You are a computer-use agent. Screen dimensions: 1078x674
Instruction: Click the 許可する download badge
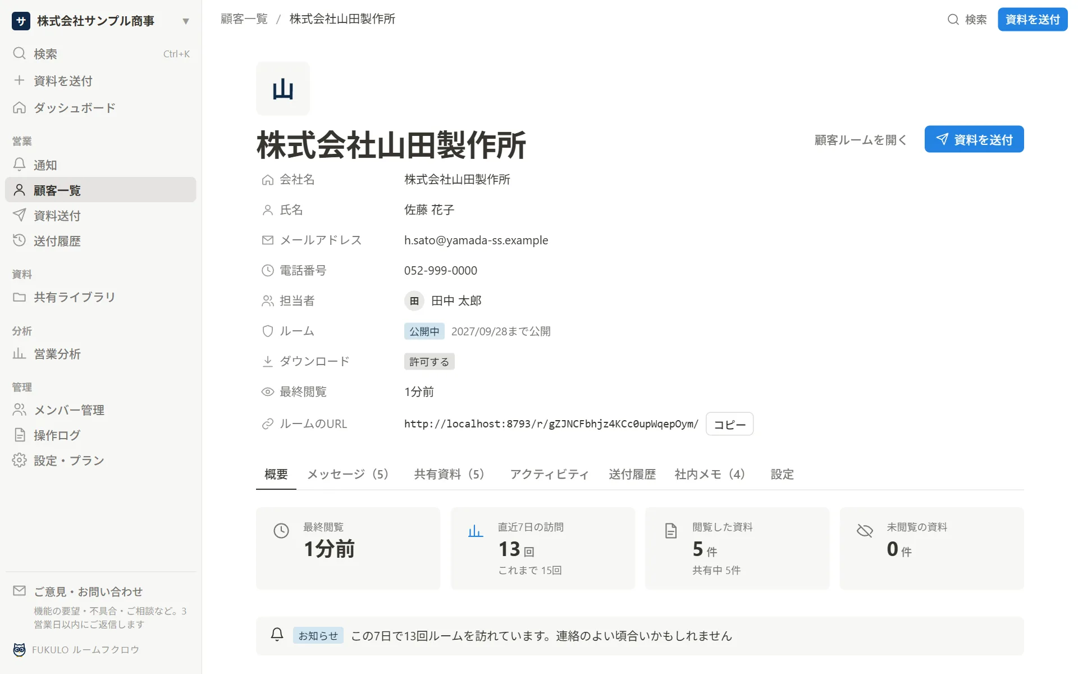(430, 362)
